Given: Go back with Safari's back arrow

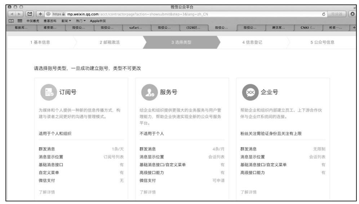Looking at the screenshot, I should [x=12, y=14].
